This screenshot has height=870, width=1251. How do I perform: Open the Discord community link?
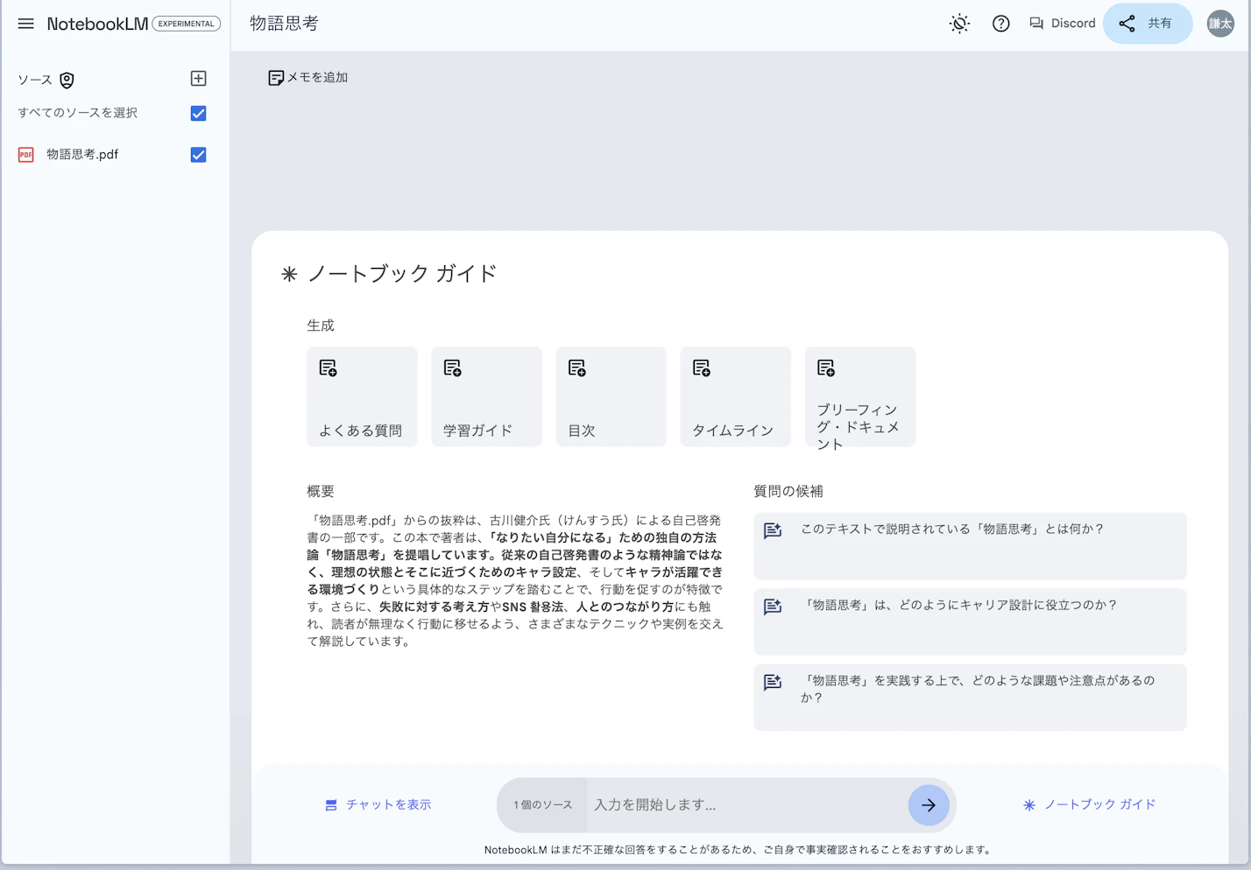(1061, 24)
